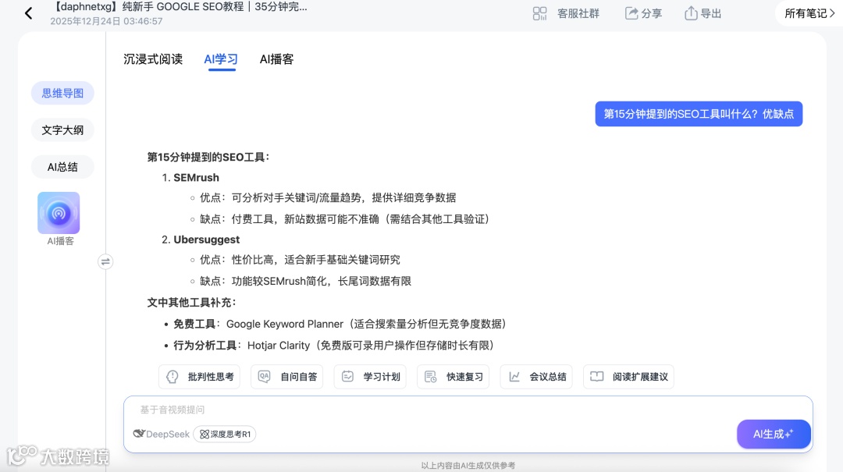
Task: Click the 文中其他工具补充 heading
Action: click(x=192, y=303)
